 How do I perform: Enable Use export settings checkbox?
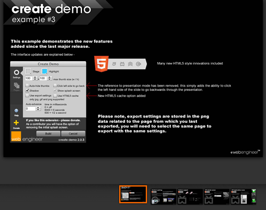(x=27, y=96)
